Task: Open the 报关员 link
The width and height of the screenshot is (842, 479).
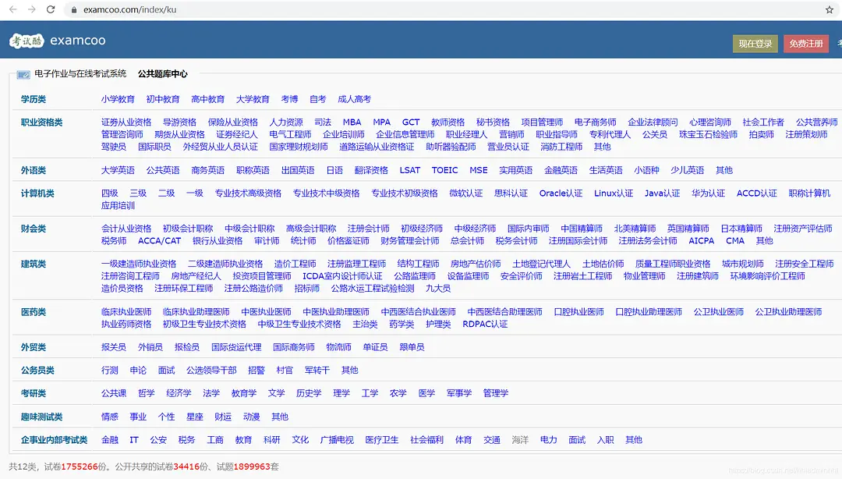Action: pyautogui.click(x=114, y=347)
